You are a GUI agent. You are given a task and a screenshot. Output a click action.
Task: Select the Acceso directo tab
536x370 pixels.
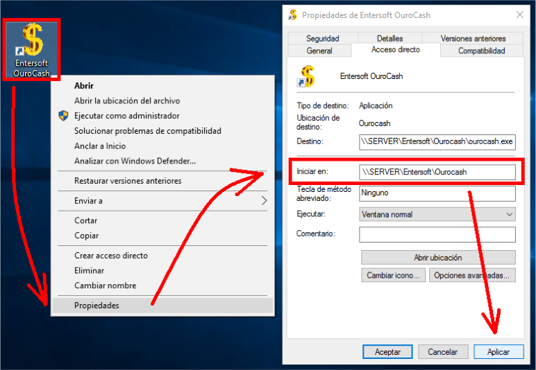pos(396,50)
